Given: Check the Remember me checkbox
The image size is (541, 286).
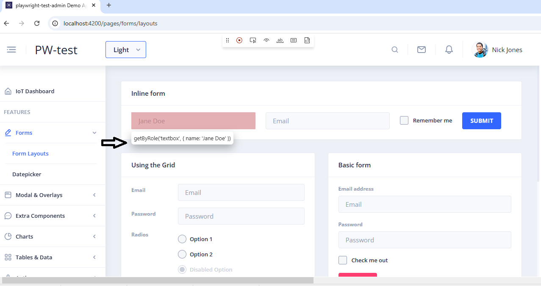Looking at the screenshot, I should 404,120.
